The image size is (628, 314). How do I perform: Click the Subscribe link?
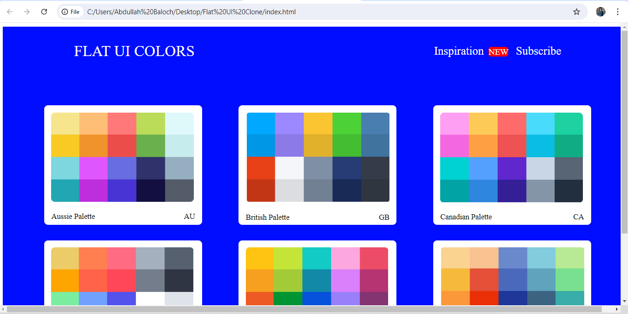(538, 51)
